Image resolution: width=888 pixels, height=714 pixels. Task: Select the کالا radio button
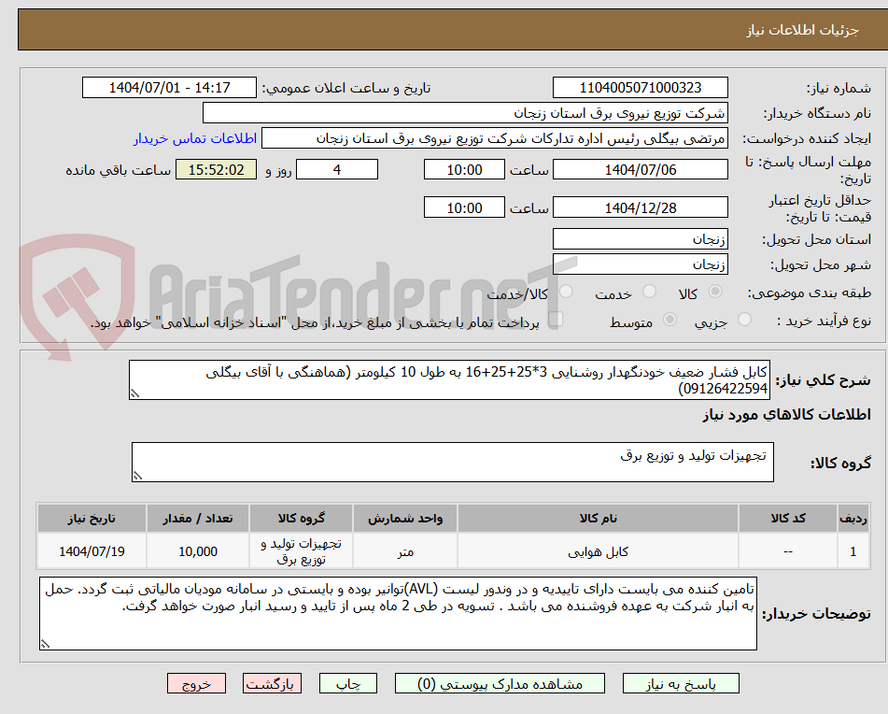(x=715, y=292)
